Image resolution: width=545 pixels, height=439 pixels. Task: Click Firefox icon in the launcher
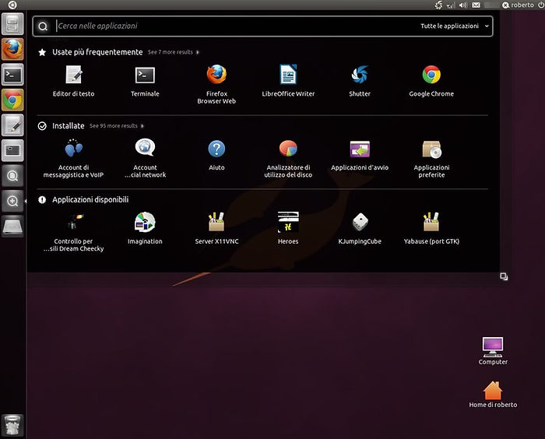[12, 49]
